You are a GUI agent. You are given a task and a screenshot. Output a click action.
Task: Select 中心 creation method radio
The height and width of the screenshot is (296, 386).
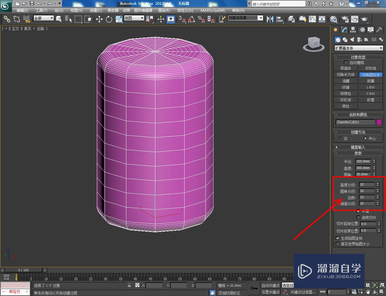tap(365, 138)
